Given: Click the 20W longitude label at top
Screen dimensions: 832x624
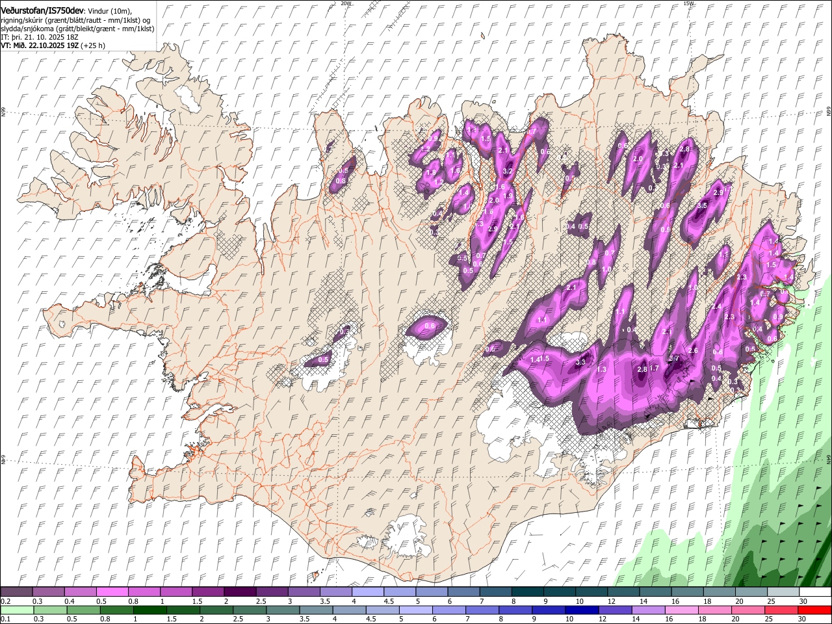Looking at the screenshot, I should pos(346,3).
